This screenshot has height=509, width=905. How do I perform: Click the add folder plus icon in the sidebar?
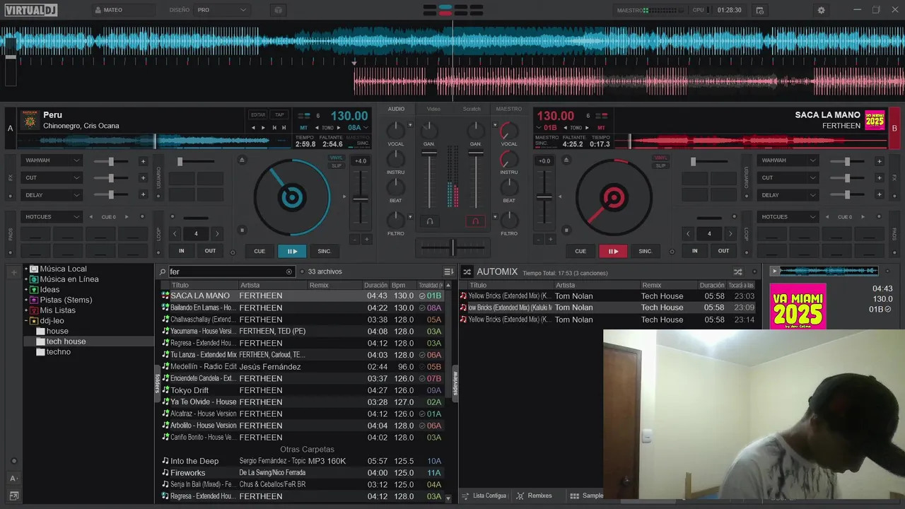(x=13, y=272)
